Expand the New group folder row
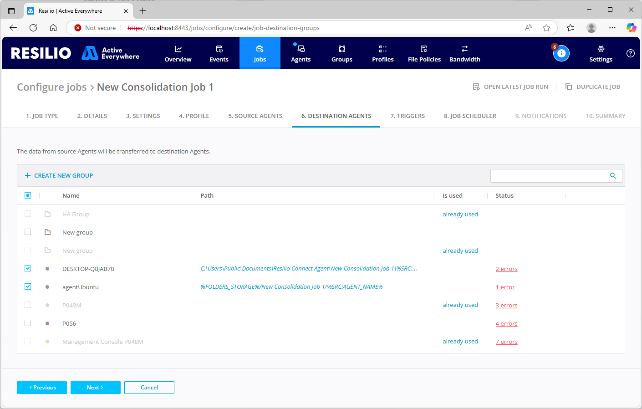 (47, 232)
